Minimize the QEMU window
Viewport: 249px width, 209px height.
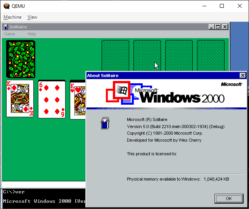click(204, 6)
